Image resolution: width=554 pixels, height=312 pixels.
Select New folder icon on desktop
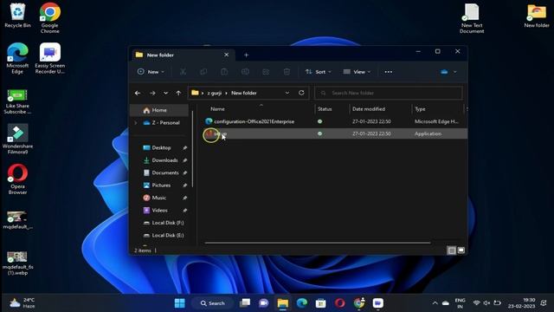coord(537,16)
